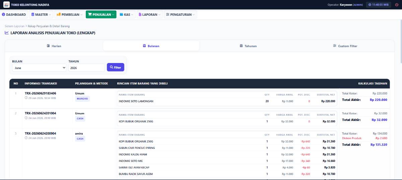Click item SARIMI ISI2 AYAM KECAP
This screenshot has height=180, width=402.
134,168
